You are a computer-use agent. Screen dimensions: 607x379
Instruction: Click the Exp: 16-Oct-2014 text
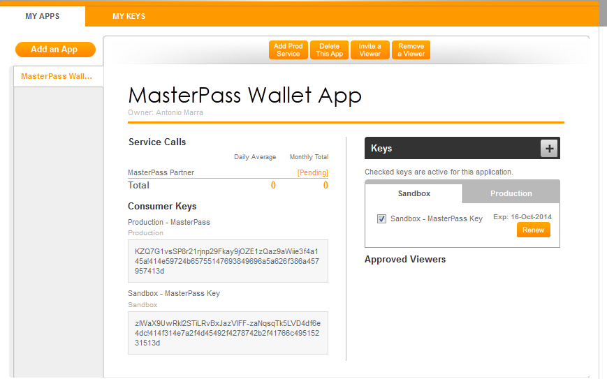coord(522,217)
